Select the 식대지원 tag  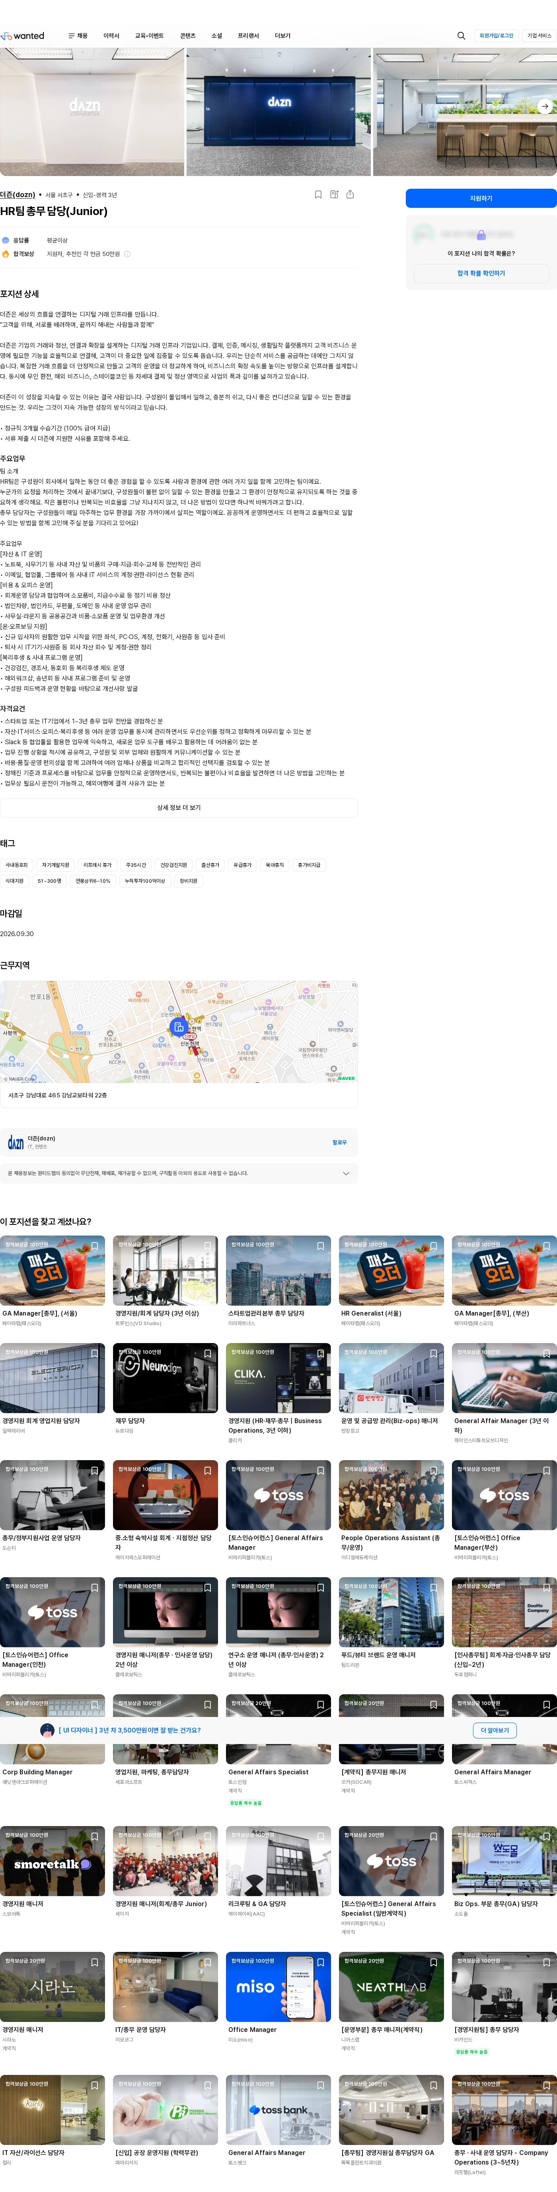click(x=14, y=881)
